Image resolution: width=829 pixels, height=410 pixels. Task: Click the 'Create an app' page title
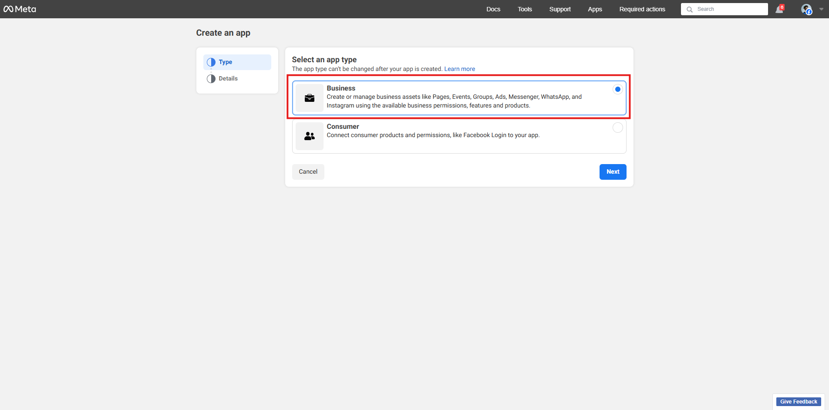point(223,33)
